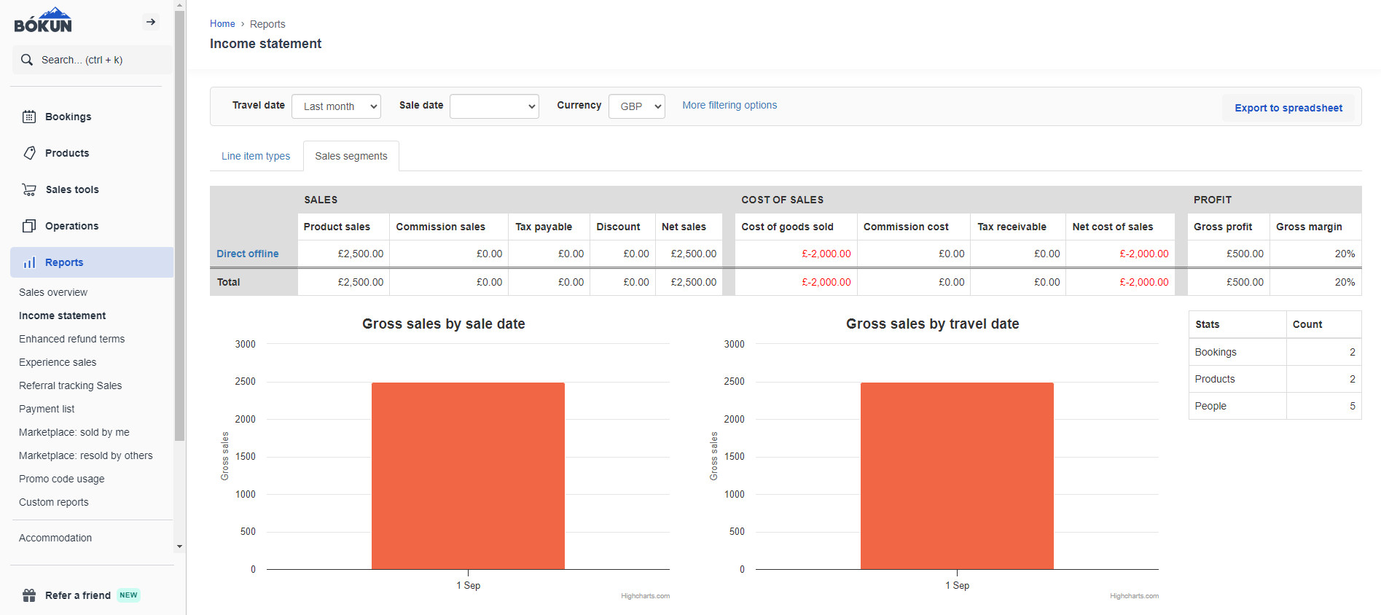Open Bookings via calendar icon

29,117
